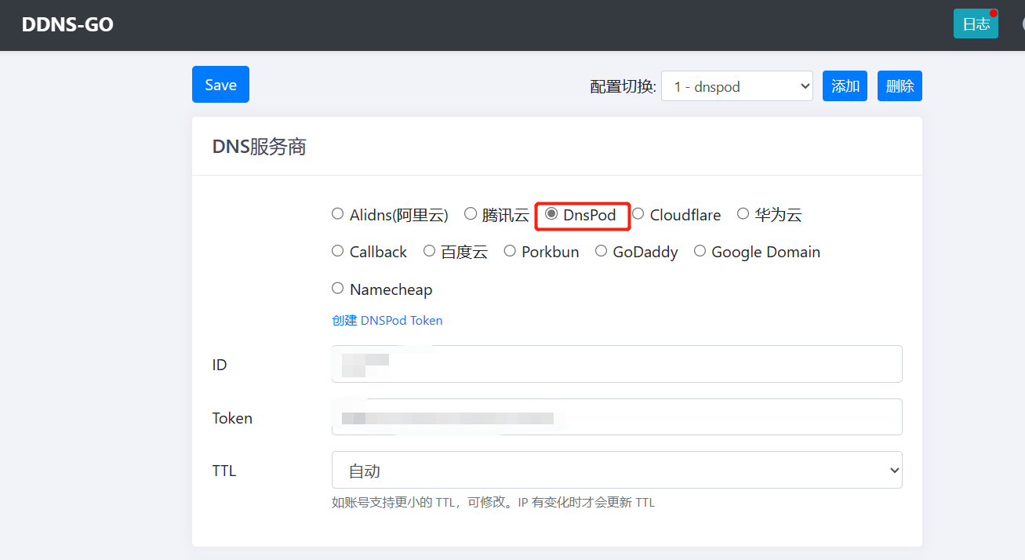This screenshot has height=560, width=1025.
Task: Choose the Callback radio option
Action: 338,251
